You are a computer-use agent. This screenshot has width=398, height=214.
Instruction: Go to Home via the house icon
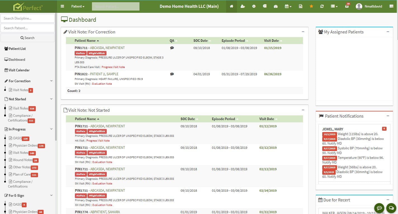pyautogui.click(x=231, y=6)
